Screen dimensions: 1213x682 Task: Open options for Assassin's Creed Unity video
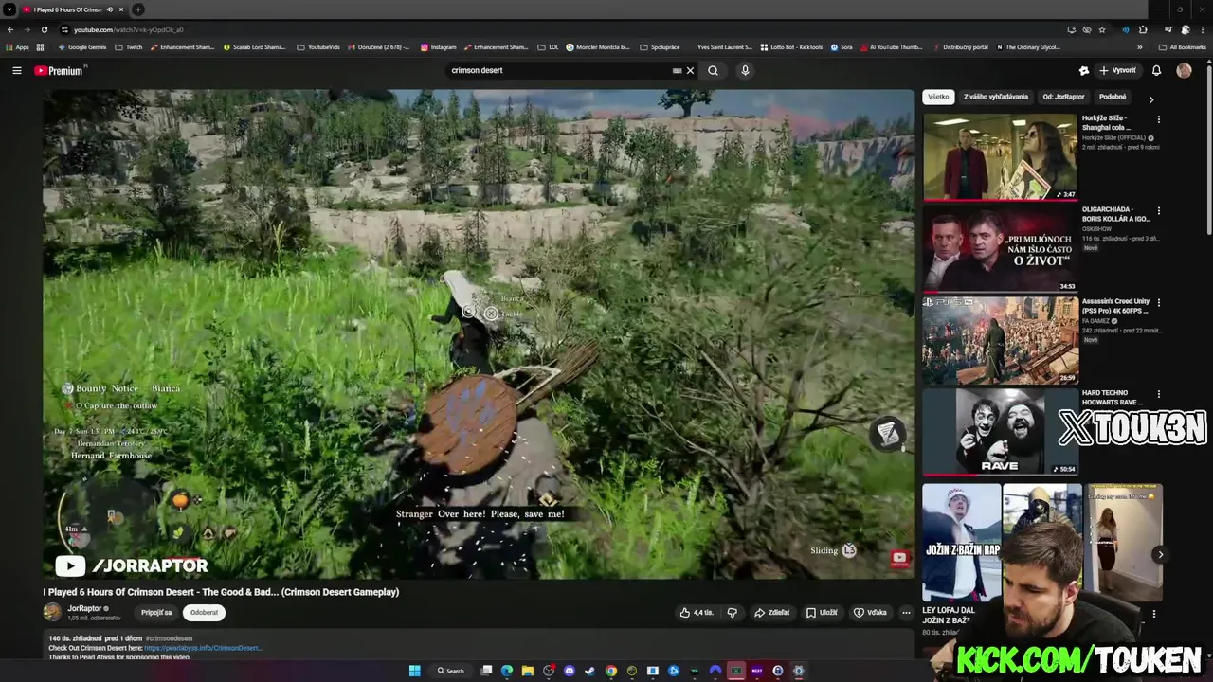[1158, 302]
